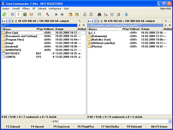Go forward with the right arrow icon
Image resolution: width=173 pixels, height=130 pixels.
click(62, 14)
